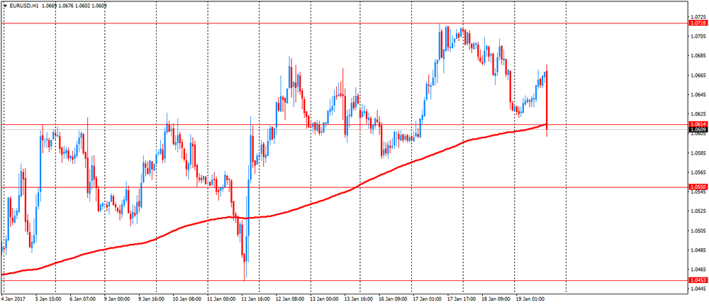Image resolution: width=709 pixels, height=305 pixels.
Task: Click the 4 Jan 2017 date label
Action: (13, 299)
